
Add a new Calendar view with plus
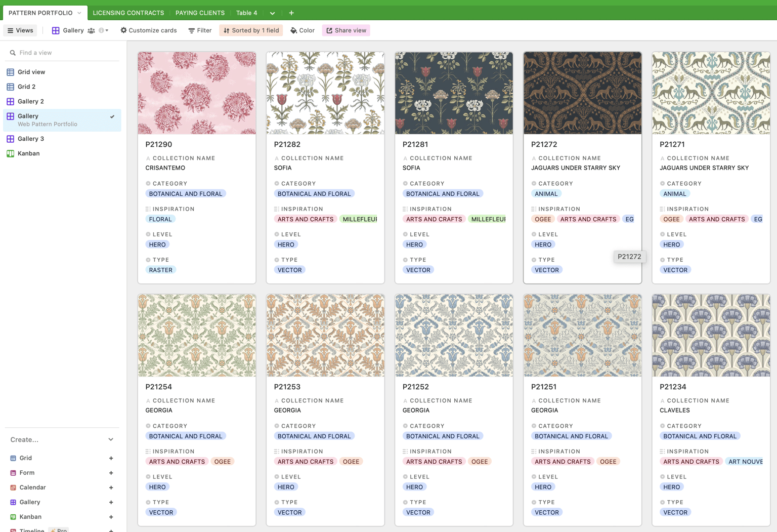coord(111,487)
